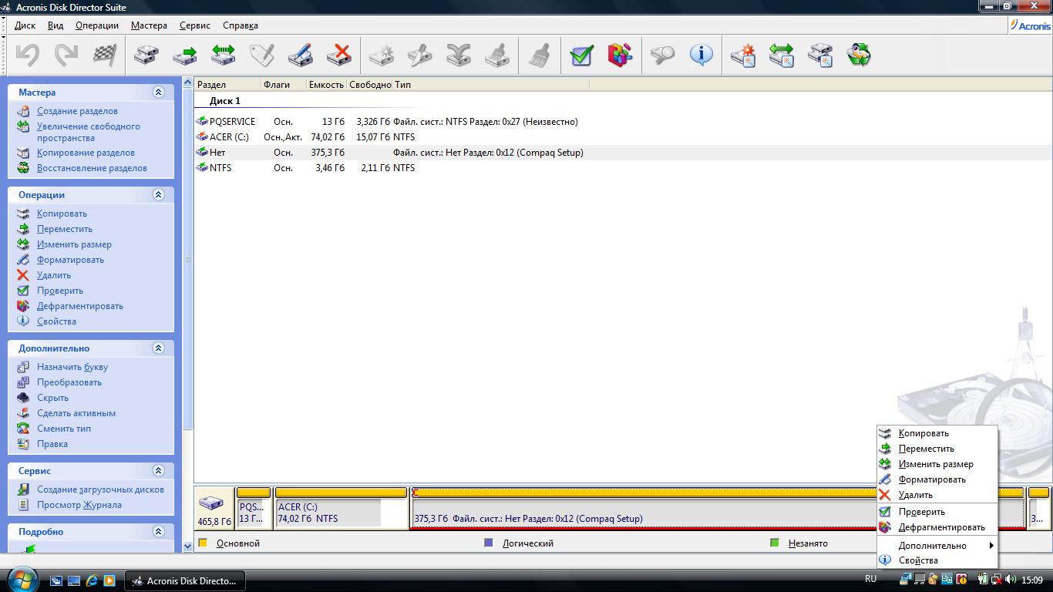Choose Свойства in the context menu

tap(937, 560)
